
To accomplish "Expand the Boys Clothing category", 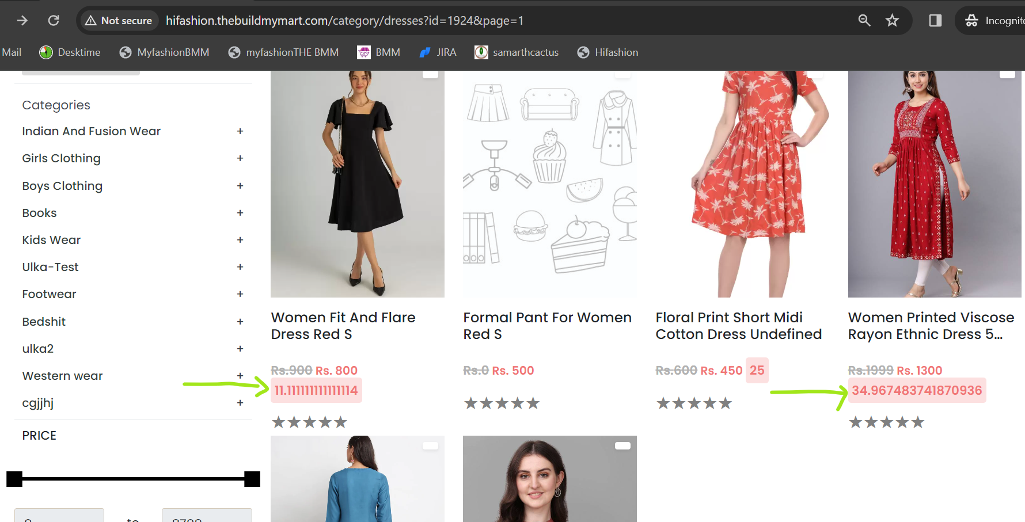I will (240, 186).
